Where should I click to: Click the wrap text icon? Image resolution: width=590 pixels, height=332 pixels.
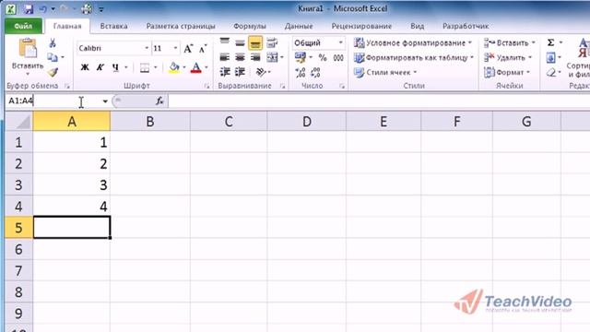(x=272, y=43)
